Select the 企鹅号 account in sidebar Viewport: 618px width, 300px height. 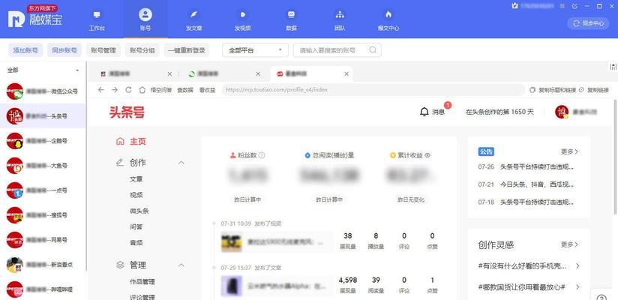(43, 141)
